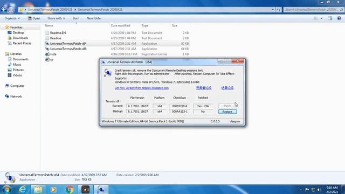Click the patch program icon in the dialog
This screenshot has height=194, width=345.
click(x=108, y=73)
